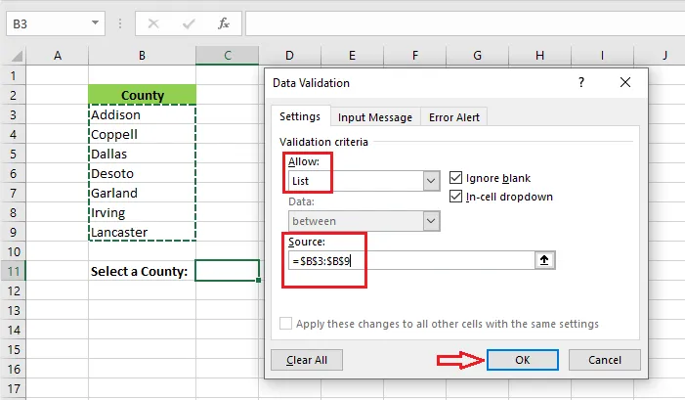Image resolution: width=685 pixels, height=400 pixels.
Task: Select column C header
Action: [227, 56]
